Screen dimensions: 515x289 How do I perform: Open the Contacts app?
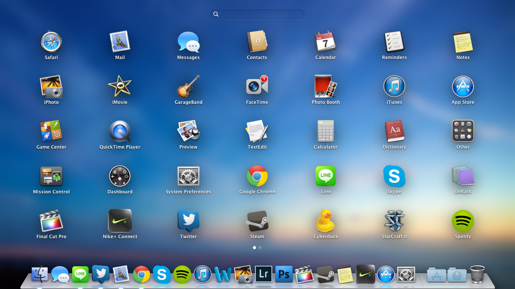[257, 42]
